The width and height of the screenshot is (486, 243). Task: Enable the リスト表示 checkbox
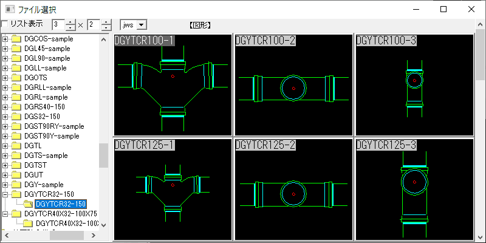[x=5, y=24]
